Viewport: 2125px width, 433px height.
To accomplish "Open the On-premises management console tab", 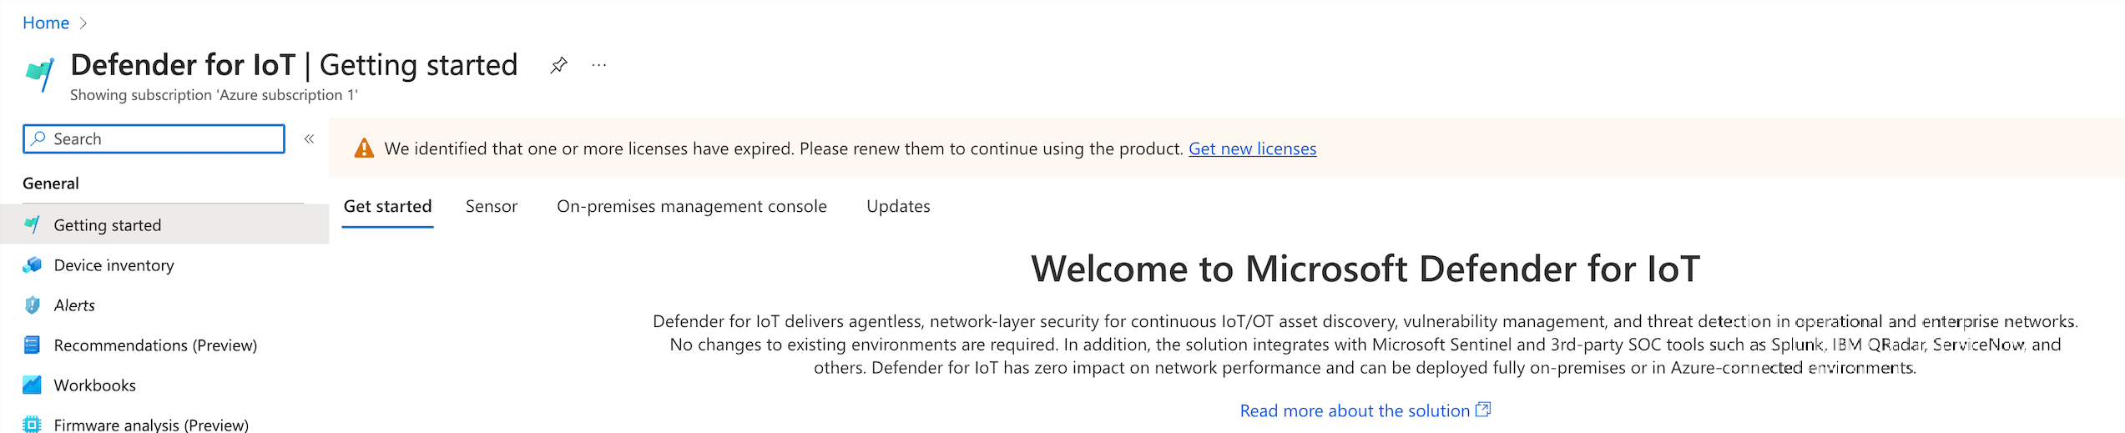I will click(x=691, y=206).
